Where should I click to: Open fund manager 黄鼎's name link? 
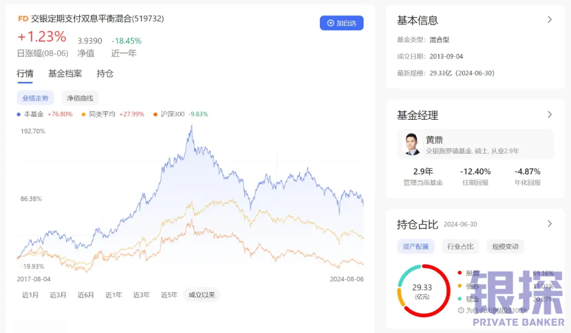[x=434, y=140]
